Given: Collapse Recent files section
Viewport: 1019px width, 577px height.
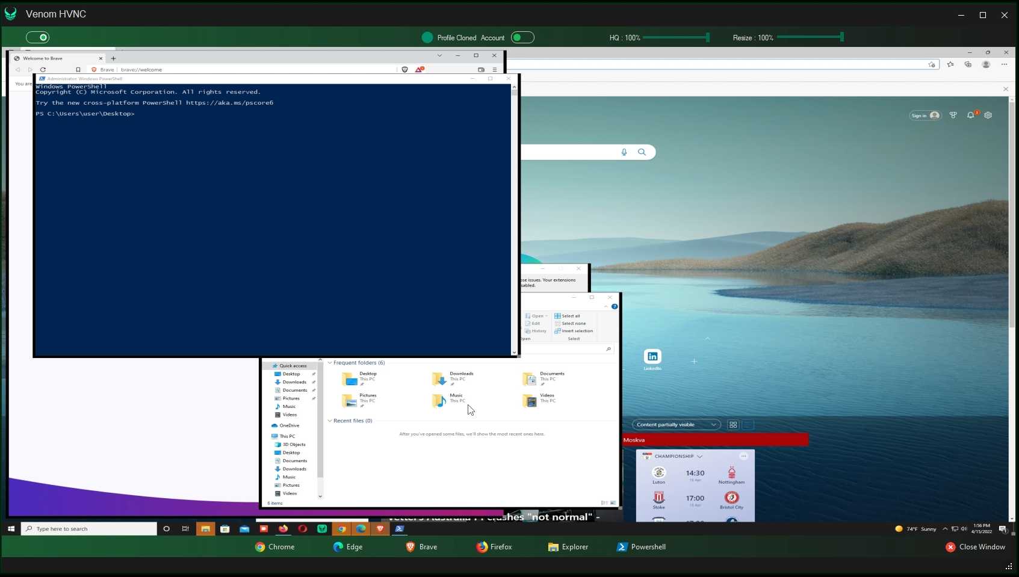Looking at the screenshot, I should [330, 421].
